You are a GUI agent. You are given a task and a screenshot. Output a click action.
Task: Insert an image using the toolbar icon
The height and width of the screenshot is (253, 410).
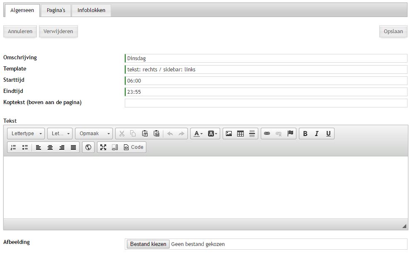[229, 134]
